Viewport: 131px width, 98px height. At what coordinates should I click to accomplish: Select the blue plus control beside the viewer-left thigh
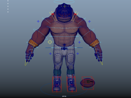pos(50,54)
